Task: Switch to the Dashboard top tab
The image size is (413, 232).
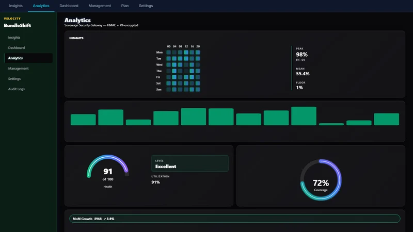Action: click(x=69, y=6)
